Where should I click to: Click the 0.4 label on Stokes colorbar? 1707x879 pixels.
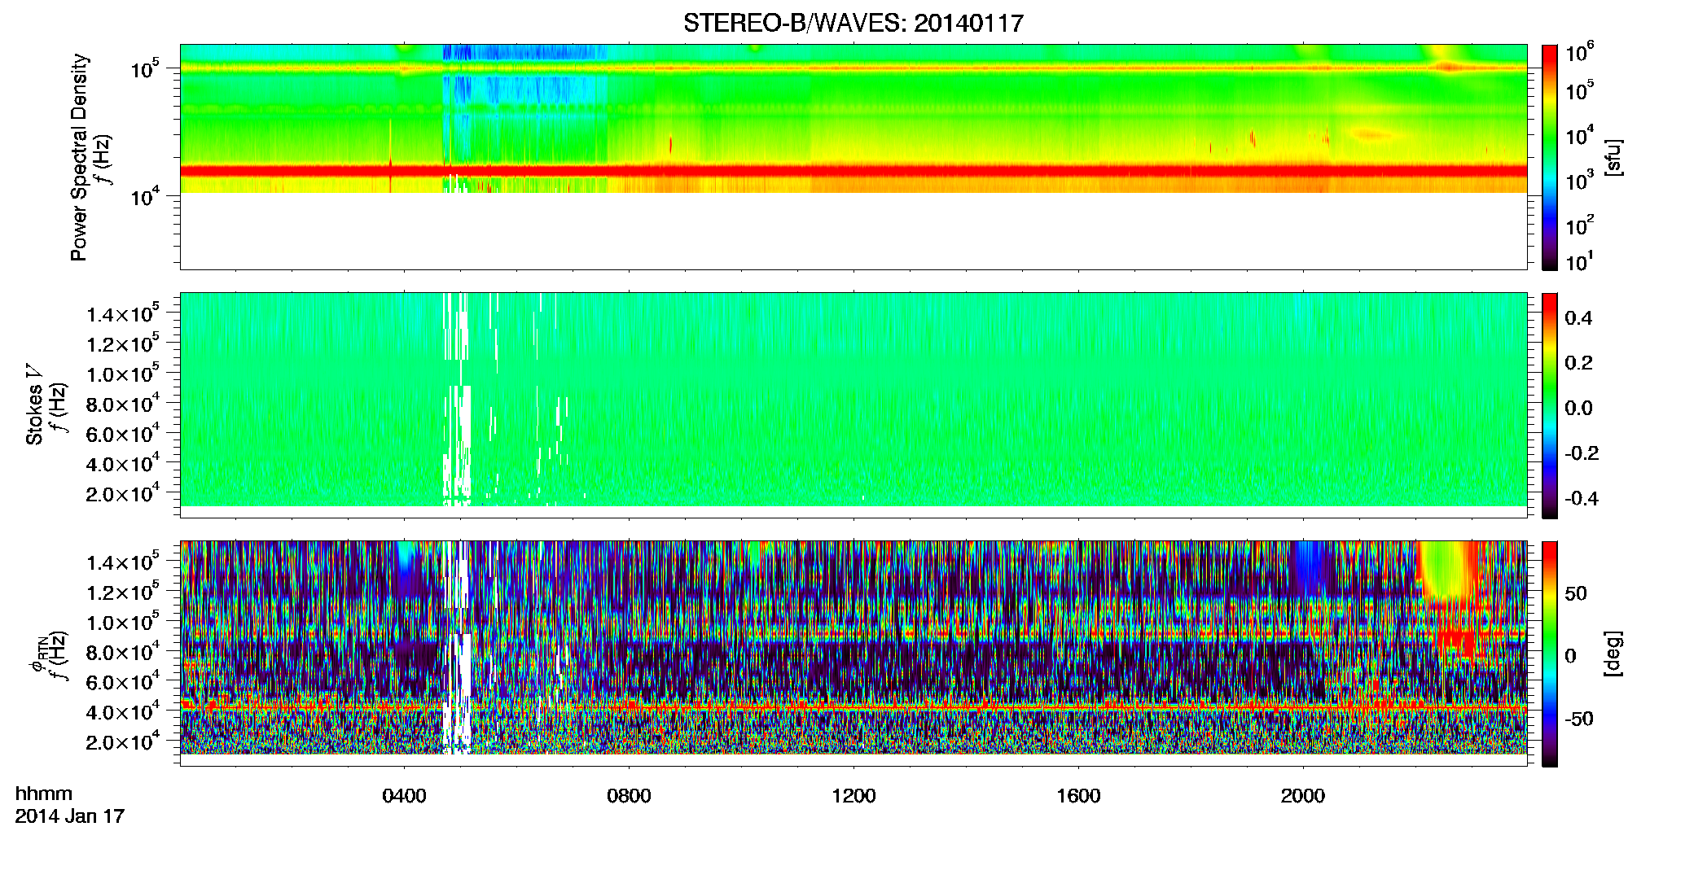coord(1578,318)
